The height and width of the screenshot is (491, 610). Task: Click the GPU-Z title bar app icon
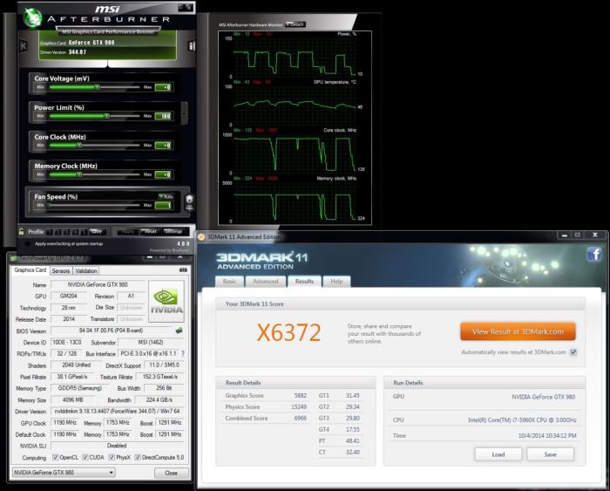point(13,257)
